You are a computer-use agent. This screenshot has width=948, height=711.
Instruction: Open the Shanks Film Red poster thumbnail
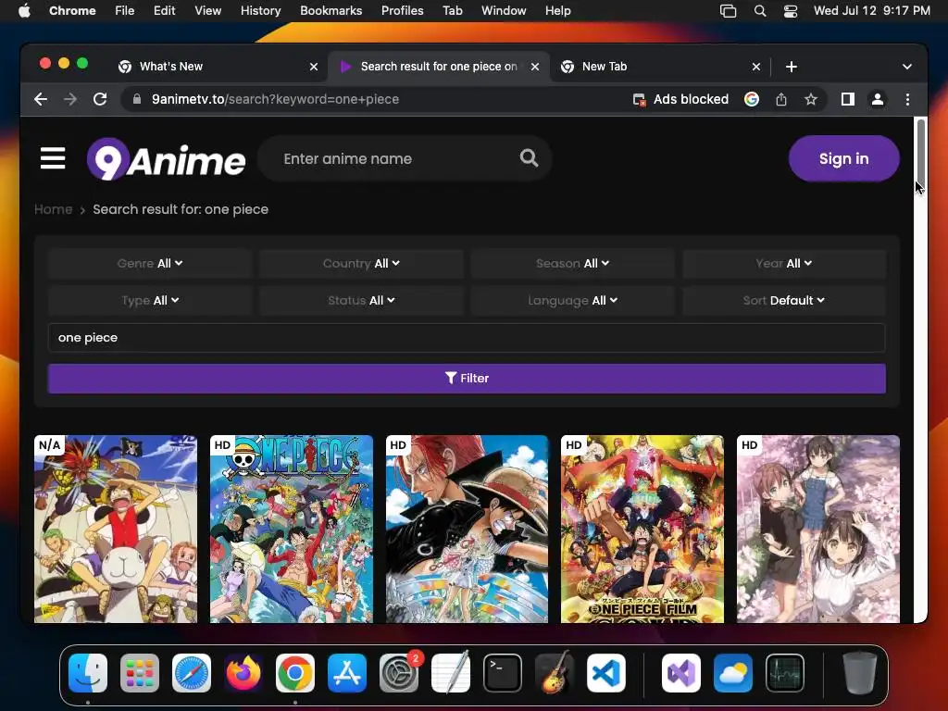pos(467,529)
